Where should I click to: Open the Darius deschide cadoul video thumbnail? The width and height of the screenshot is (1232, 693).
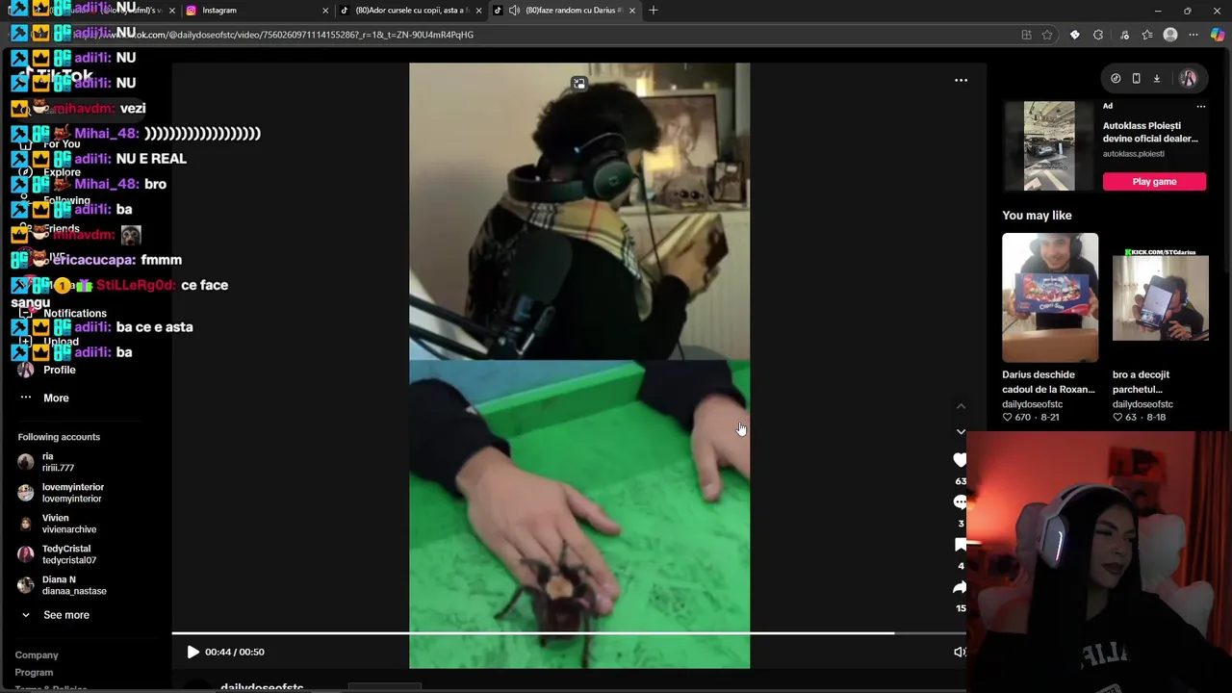(1049, 297)
